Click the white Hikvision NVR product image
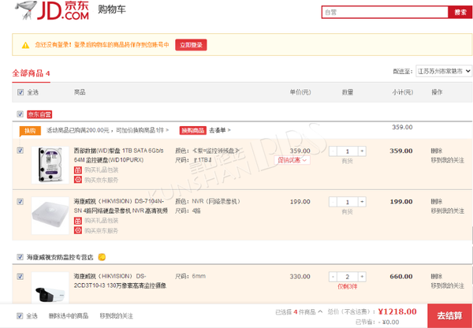Image resolution: width=473 pixels, height=328 pixels. coord(51,214)
